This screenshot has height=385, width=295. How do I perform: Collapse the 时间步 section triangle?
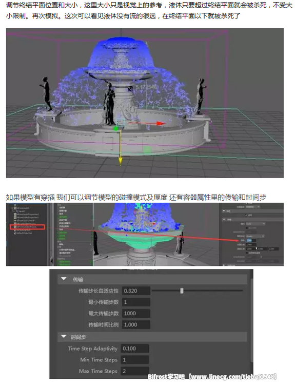tap(64, 337)
